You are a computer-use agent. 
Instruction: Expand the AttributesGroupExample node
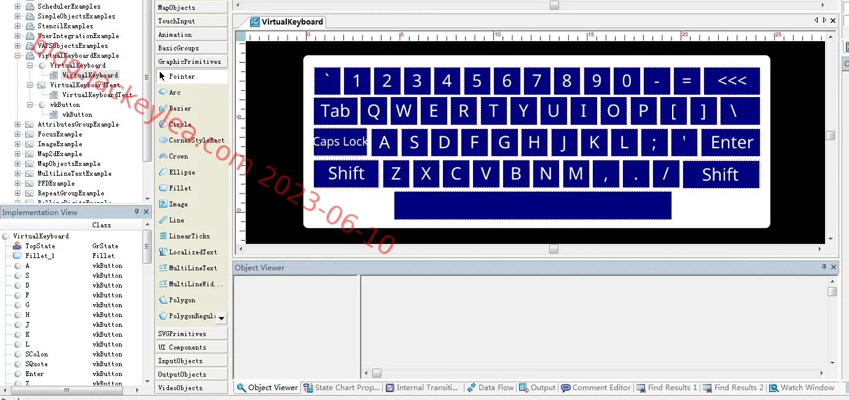click(18, 124)
